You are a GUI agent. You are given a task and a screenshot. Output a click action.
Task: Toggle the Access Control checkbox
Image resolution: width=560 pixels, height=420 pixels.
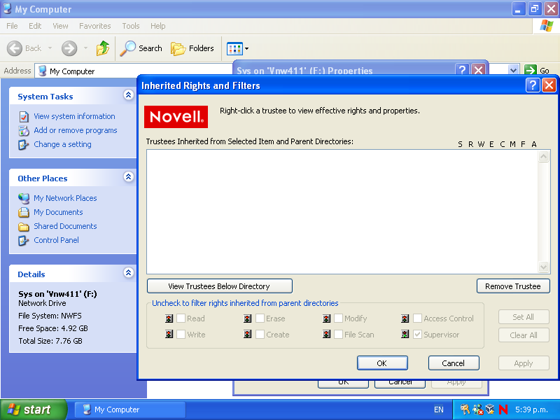417,318
